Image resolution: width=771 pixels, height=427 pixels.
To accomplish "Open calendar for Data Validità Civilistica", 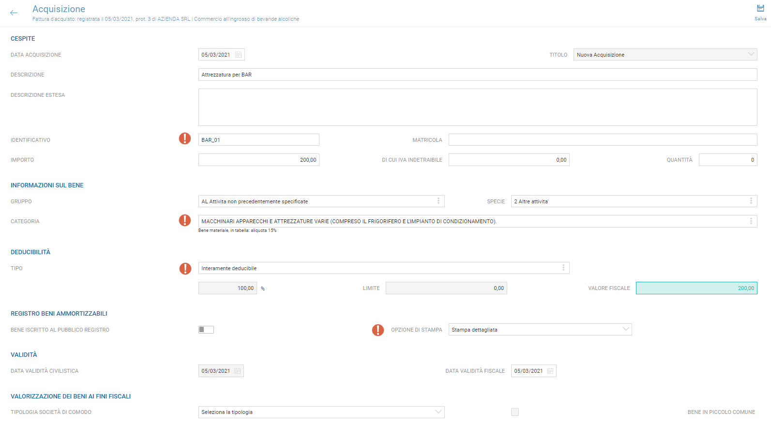I will (x=237, y=371).
